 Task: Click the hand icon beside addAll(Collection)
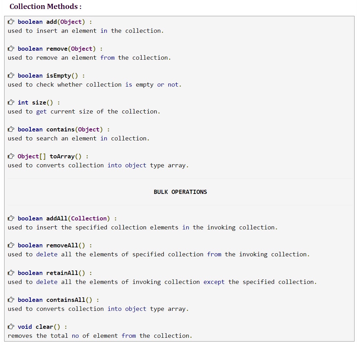tap(11, 218)
